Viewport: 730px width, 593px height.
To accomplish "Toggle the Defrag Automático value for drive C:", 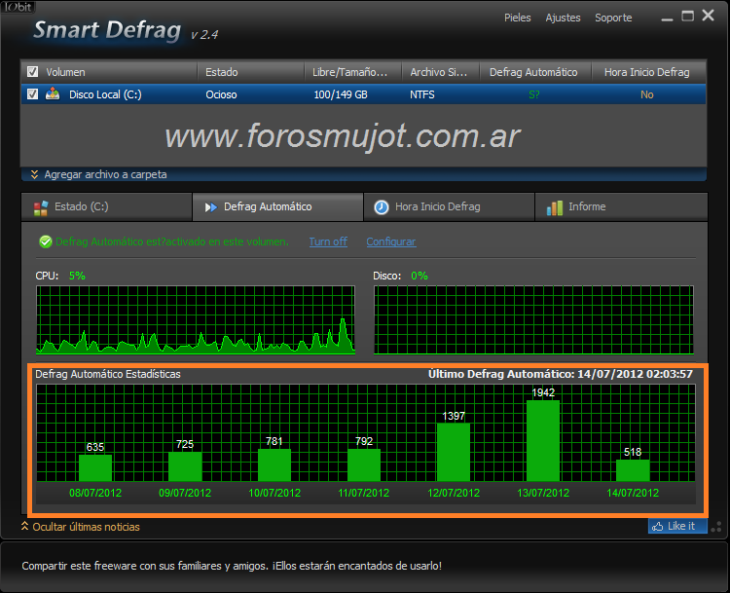I will click(x=533, y=94).
